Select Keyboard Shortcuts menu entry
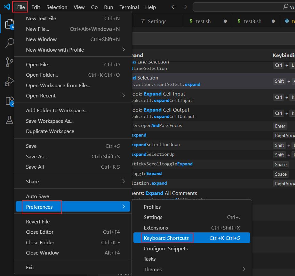 click(x=192, y=238)
